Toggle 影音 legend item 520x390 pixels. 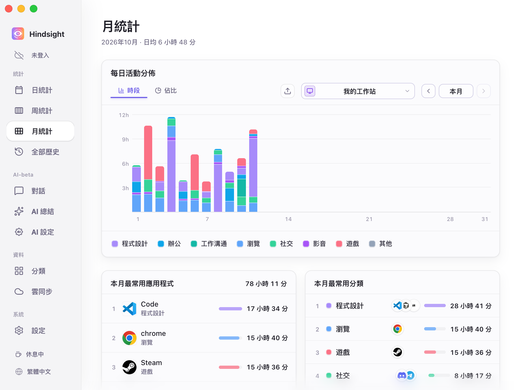coord(314,244)
